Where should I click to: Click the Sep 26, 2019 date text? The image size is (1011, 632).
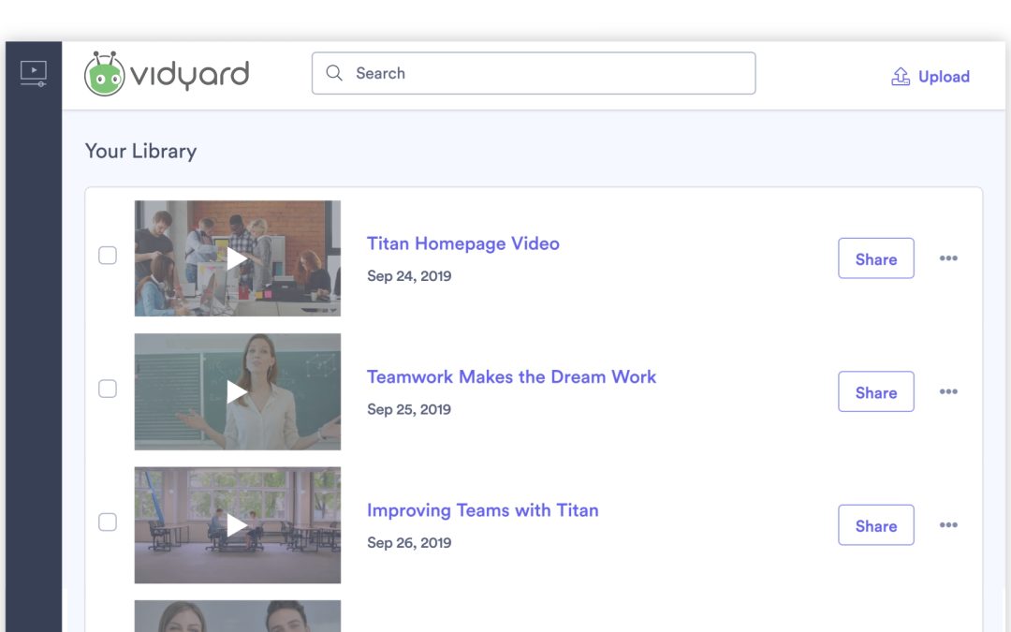click(409, 543)
